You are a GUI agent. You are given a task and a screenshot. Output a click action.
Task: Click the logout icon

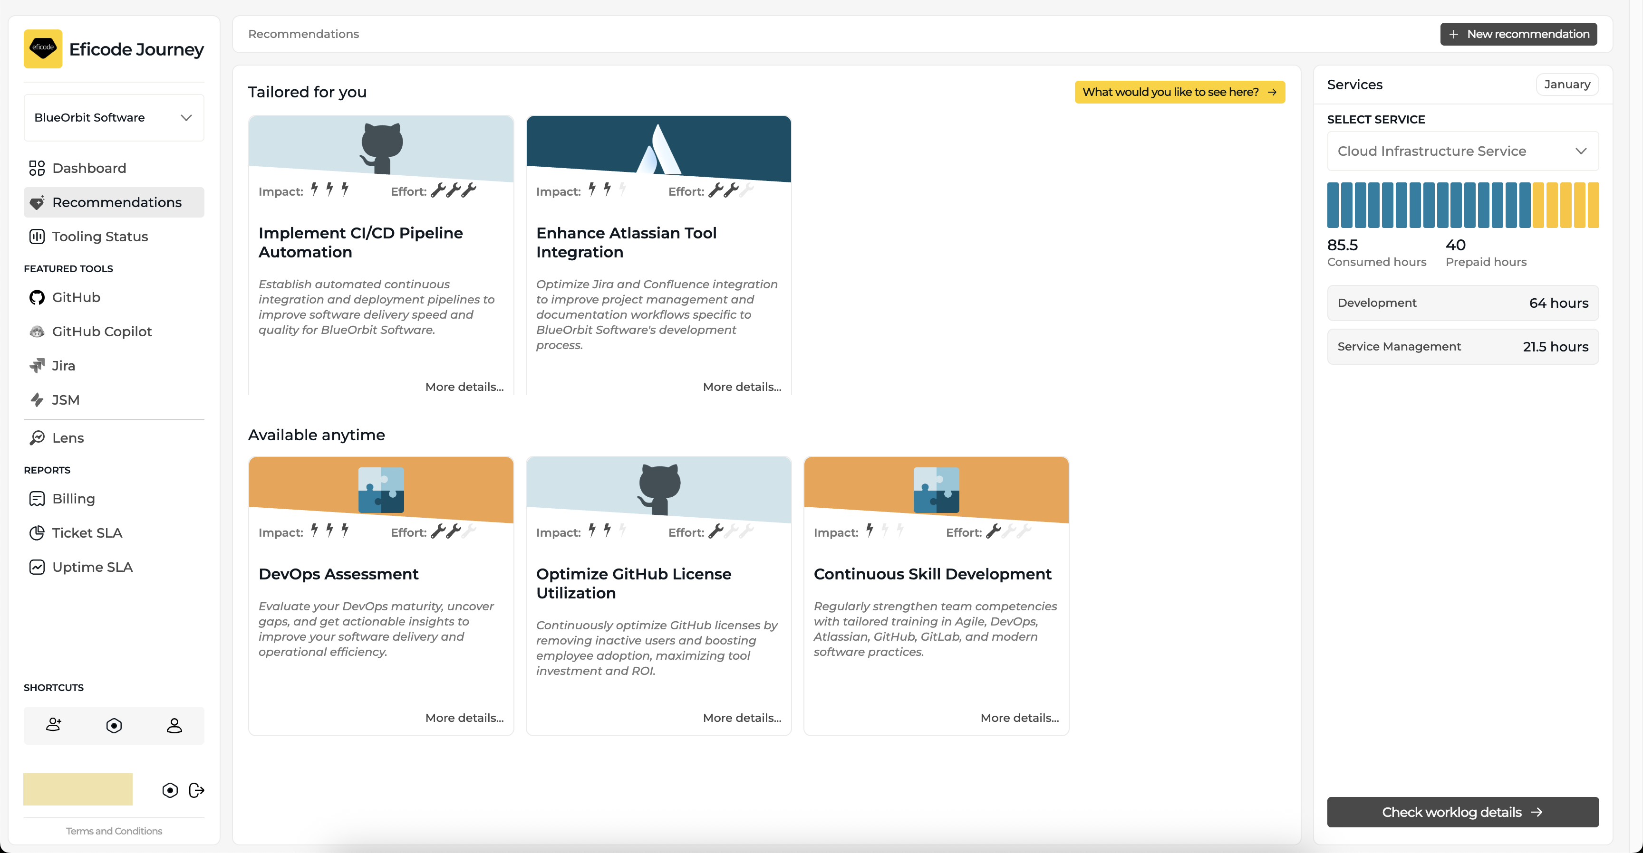pyautogui.click(x=196, y=790)
